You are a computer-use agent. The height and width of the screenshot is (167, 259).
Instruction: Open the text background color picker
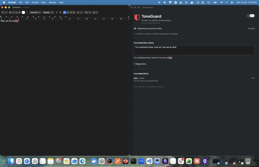click(x=27, y=13)
